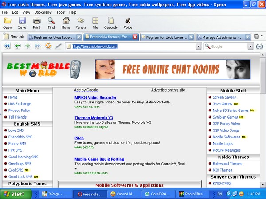Click the page scrollbar down arrow
266x199 pixels.
coord(262,184)
